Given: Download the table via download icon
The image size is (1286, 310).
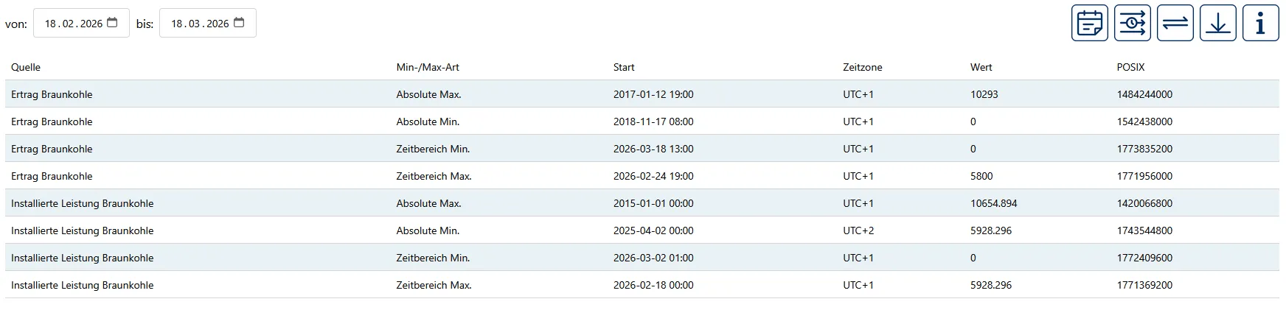Looking at the screenshot, I should (1217, 23).
